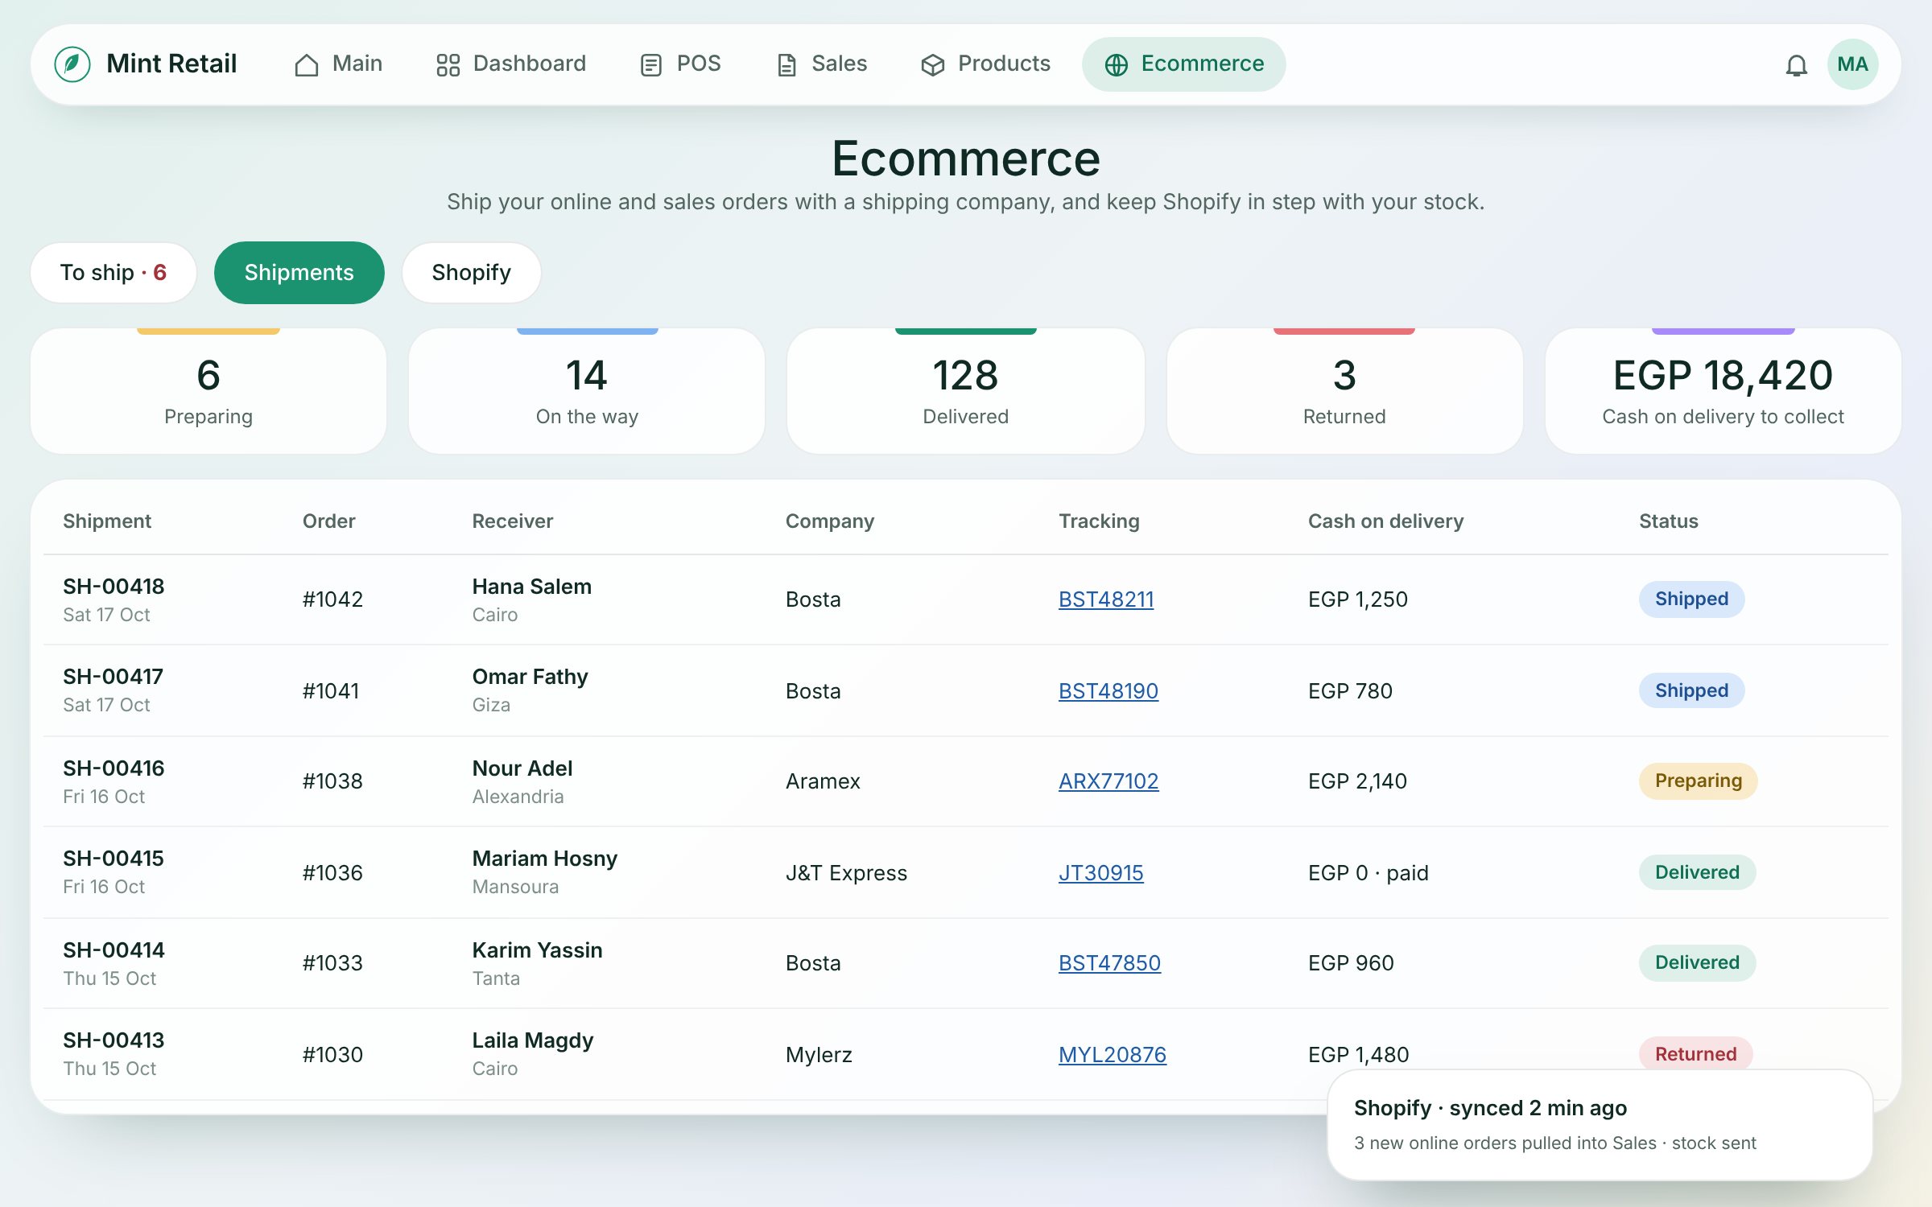The height and width of the screenshot is (1207, 1932).
Task: Switch to the To ship tab
Action: 114,273
